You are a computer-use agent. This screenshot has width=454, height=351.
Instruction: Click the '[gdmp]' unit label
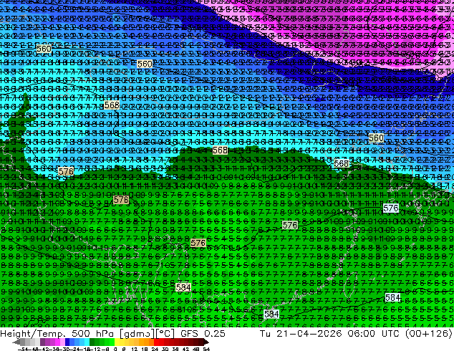point(137,334)
